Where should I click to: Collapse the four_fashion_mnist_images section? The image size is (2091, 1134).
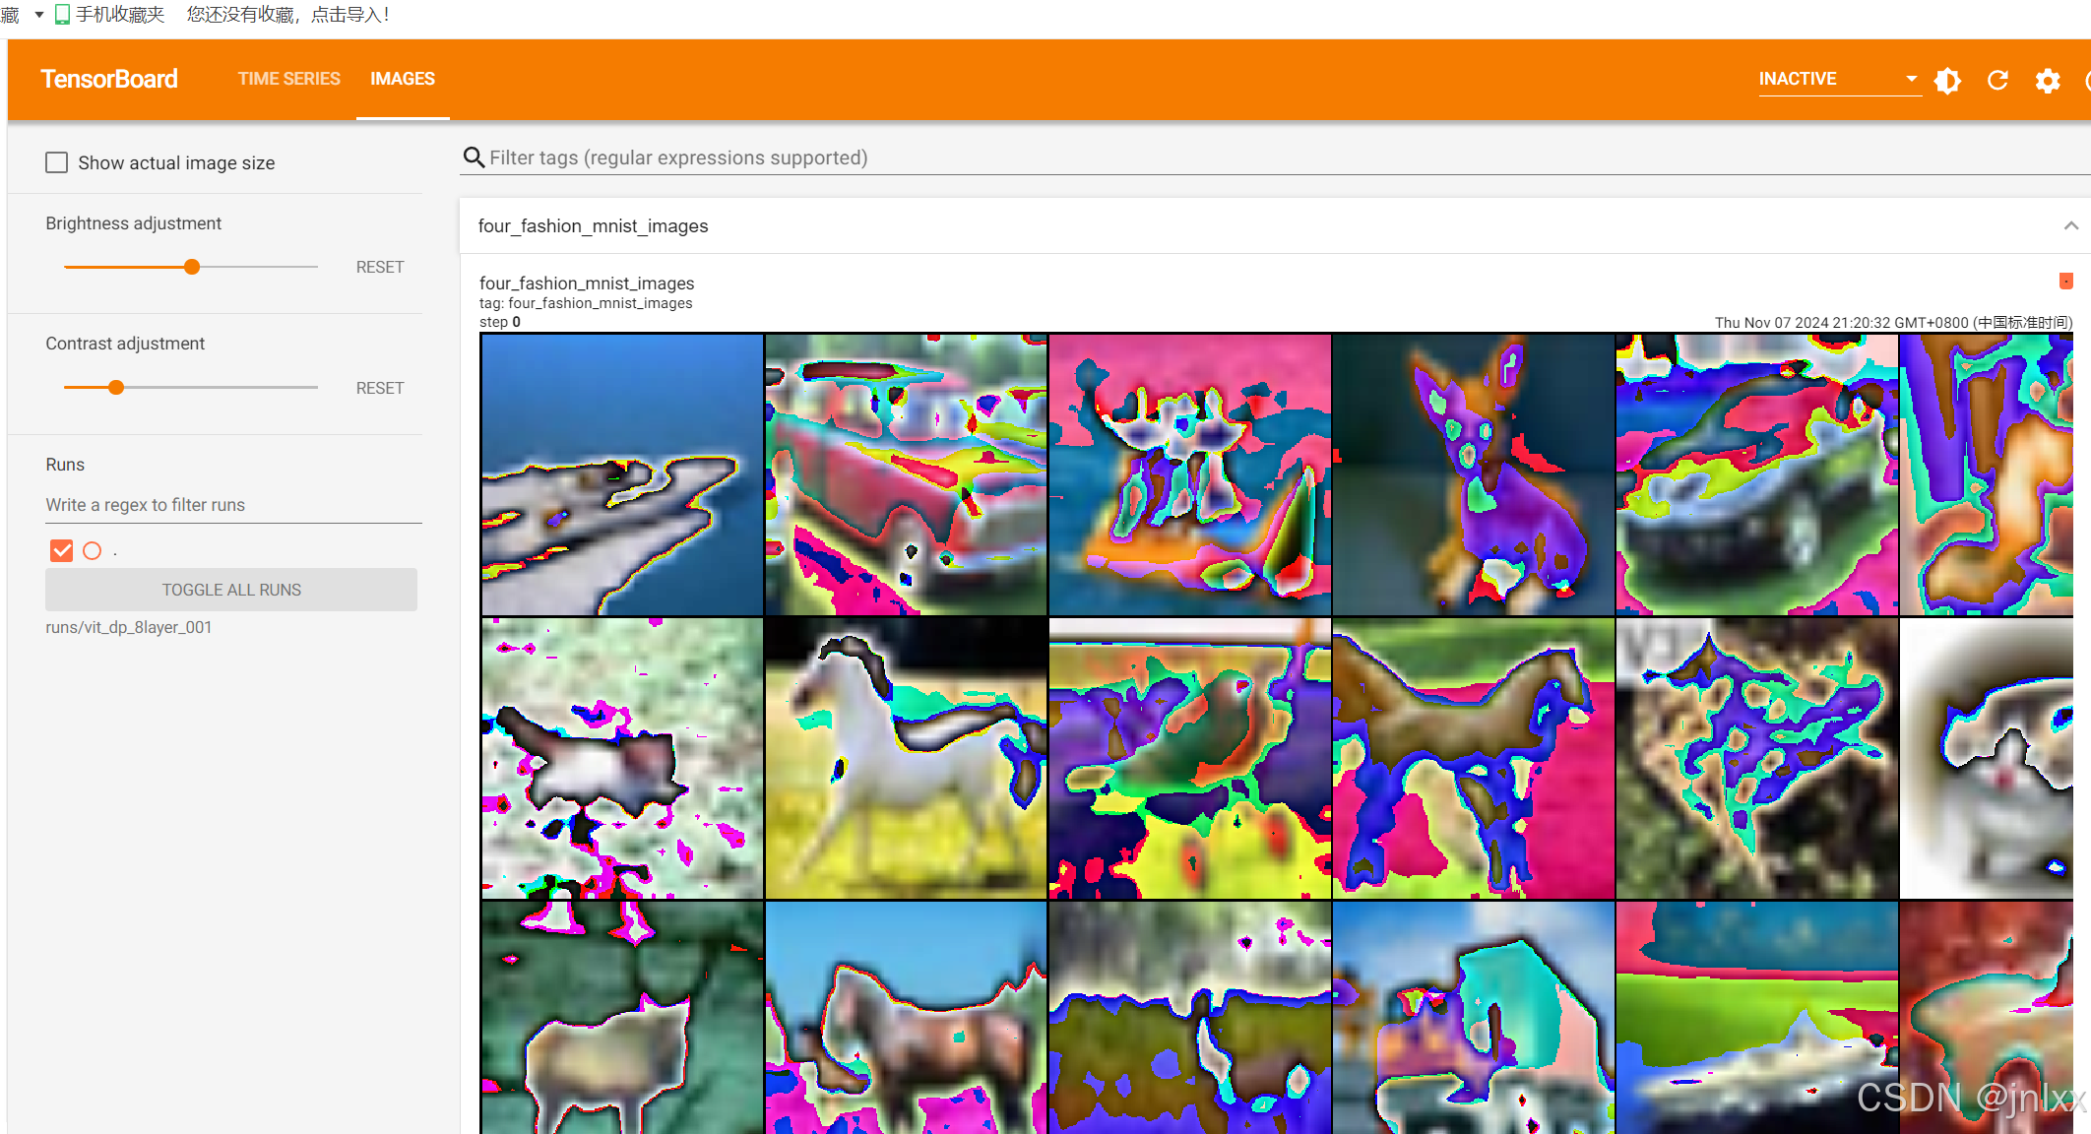click(x=2070, y=225)
